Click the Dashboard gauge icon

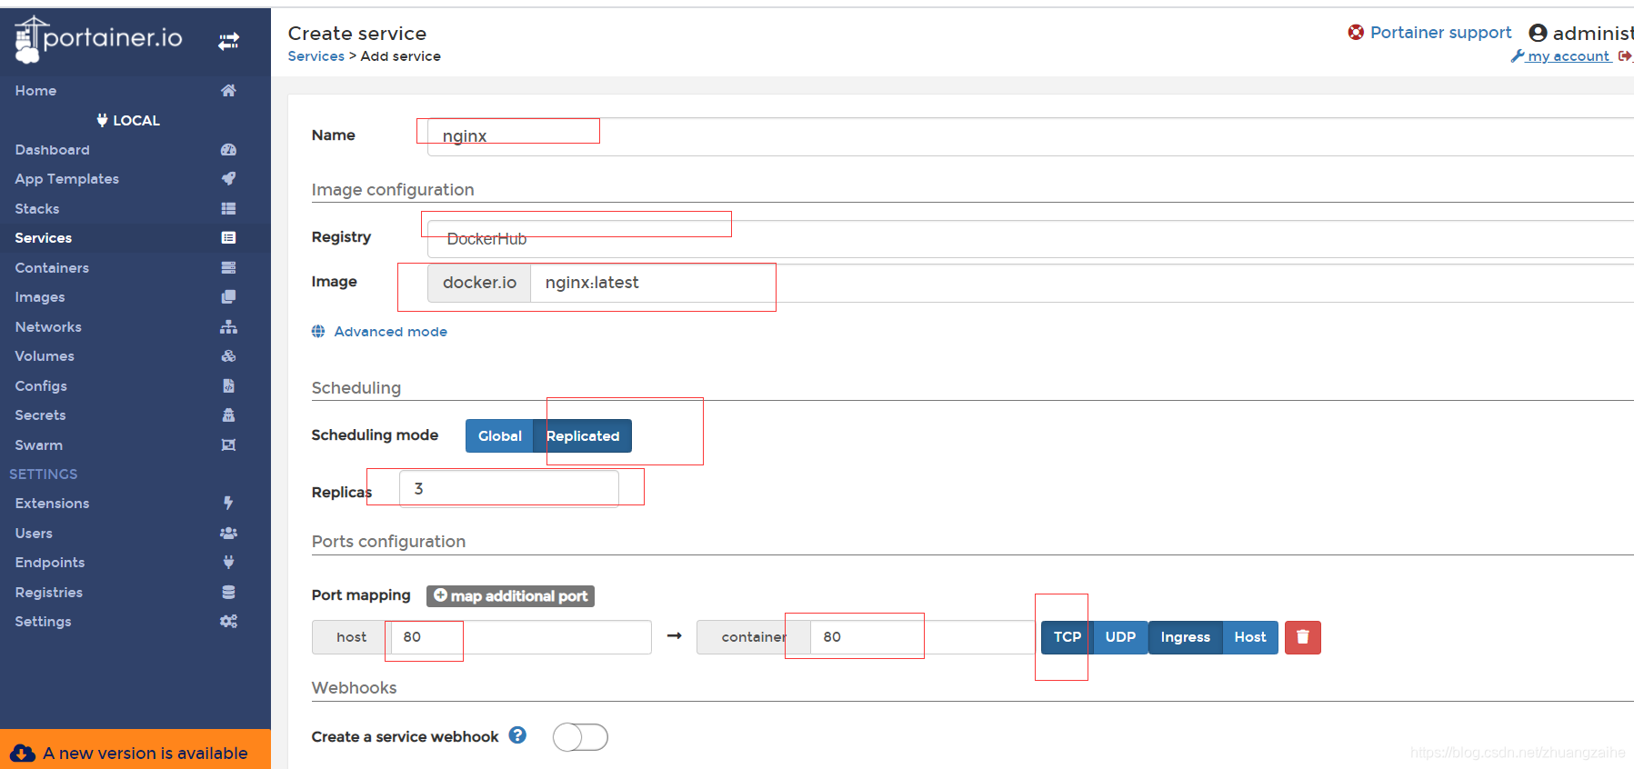[228, 149]
